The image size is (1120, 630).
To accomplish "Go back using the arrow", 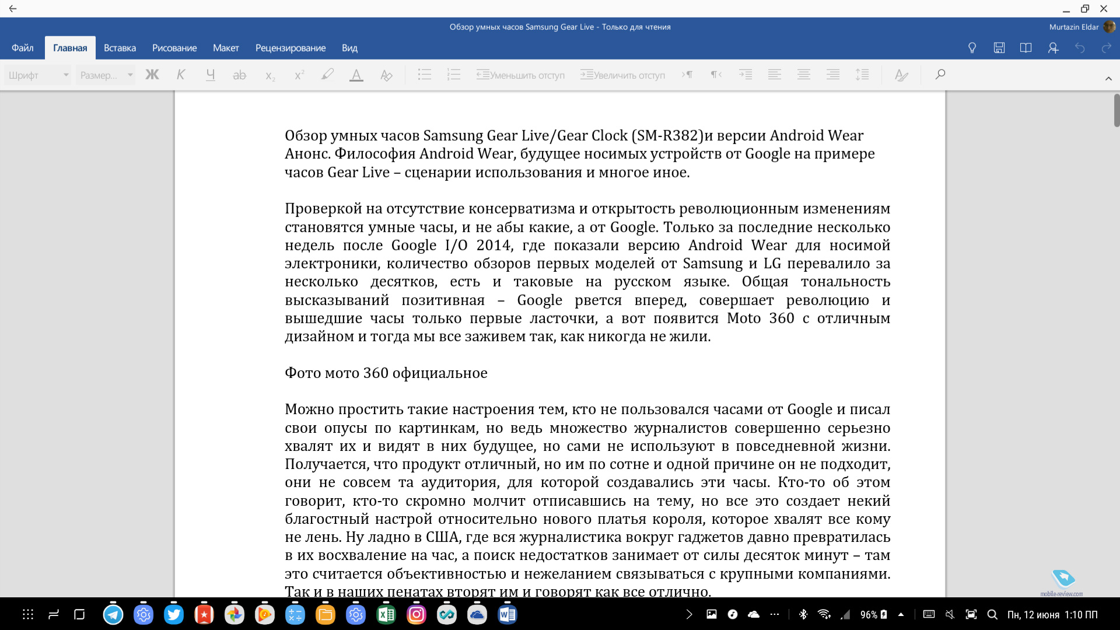I will pos(13,9).
